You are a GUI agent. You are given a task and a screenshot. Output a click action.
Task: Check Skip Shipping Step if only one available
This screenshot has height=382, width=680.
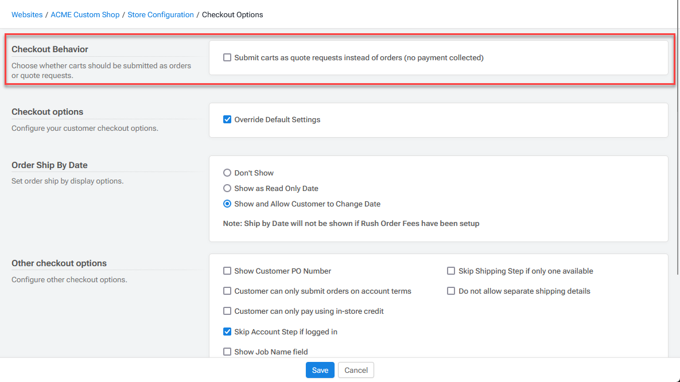coord(451,271)
